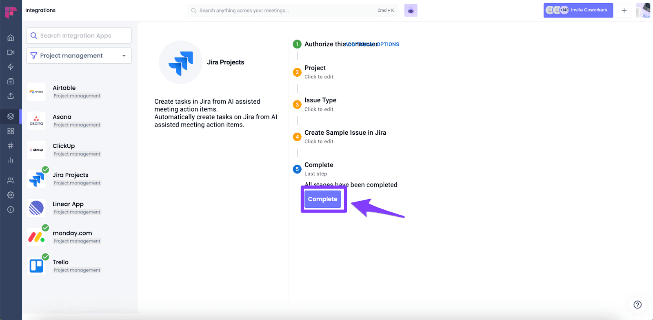Select the stacked-layers Integrations sidebar icon
The width and height of the screenshot is (653, 320).
[11, 116]
